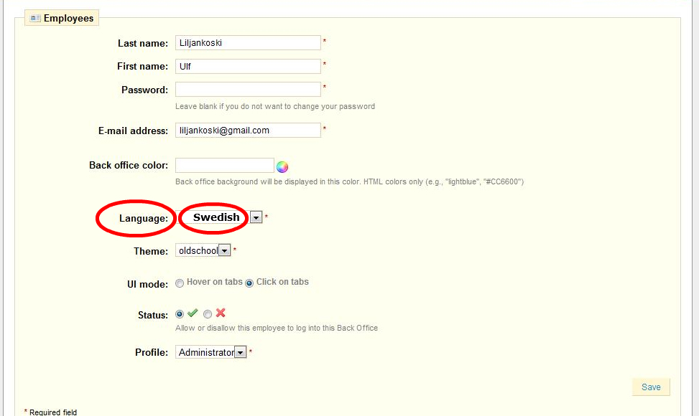Open the Language dropdown showing Swedish
This screenshot has width=699, height=416.
coord(219,217)
